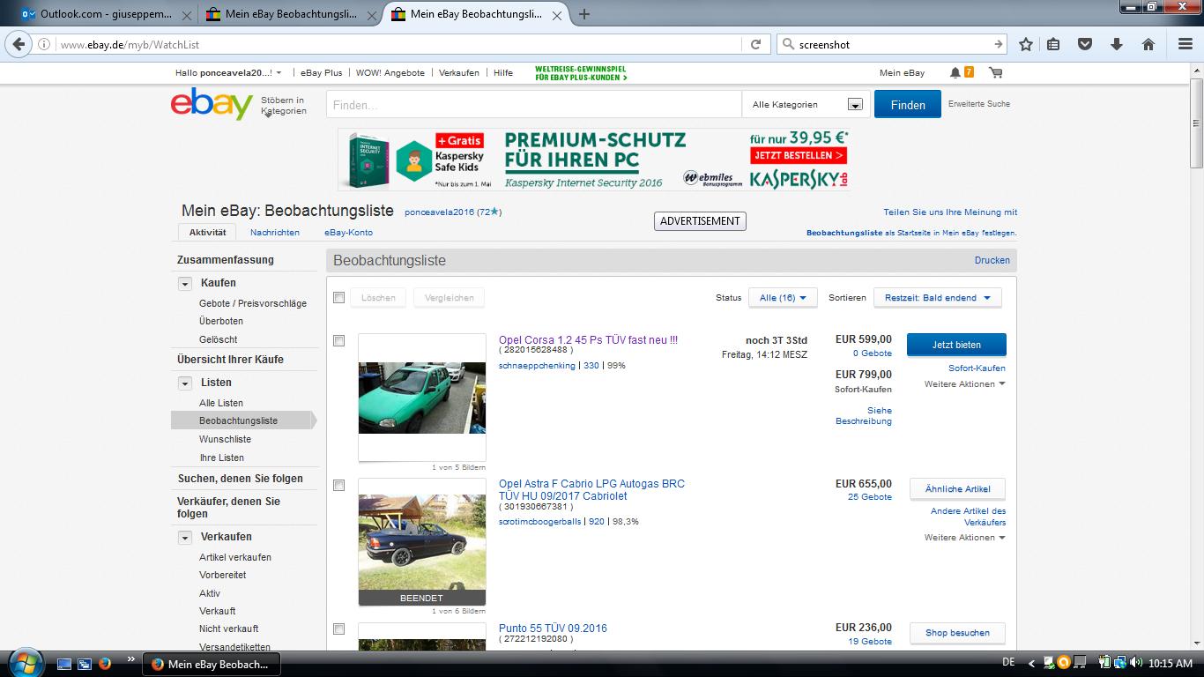Open seller schnaeppchenking profile

[537, 365]
